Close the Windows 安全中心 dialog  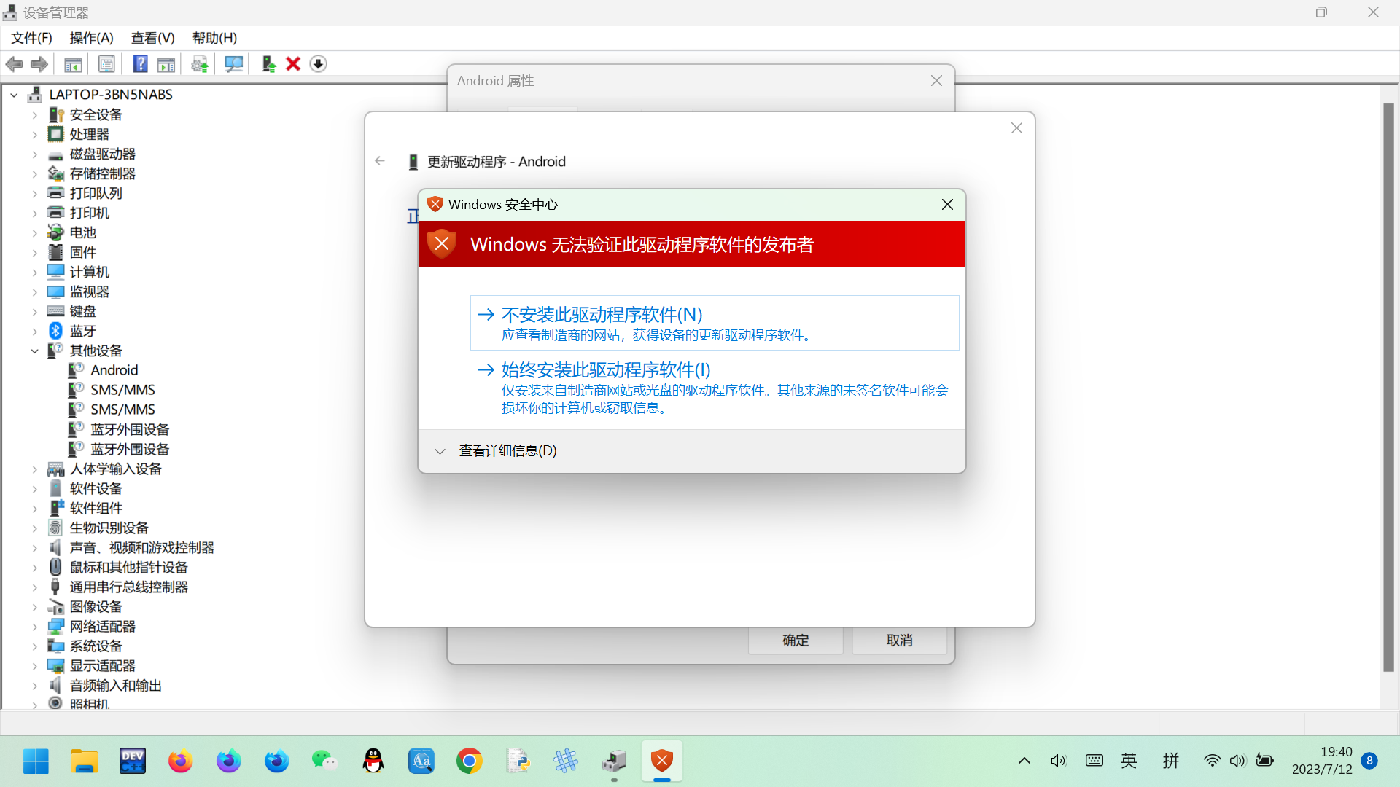pos(947,205)
